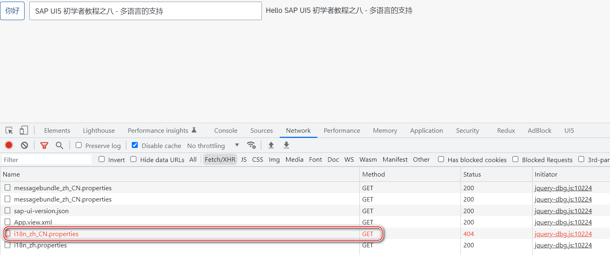
Task: Check Has blocked cookies checkbox
Action: [x=441, y=159]
